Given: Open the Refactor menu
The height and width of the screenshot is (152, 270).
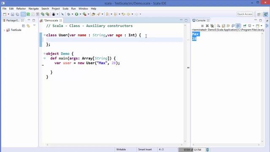Looking at the screenshot, I should (21, 8).
